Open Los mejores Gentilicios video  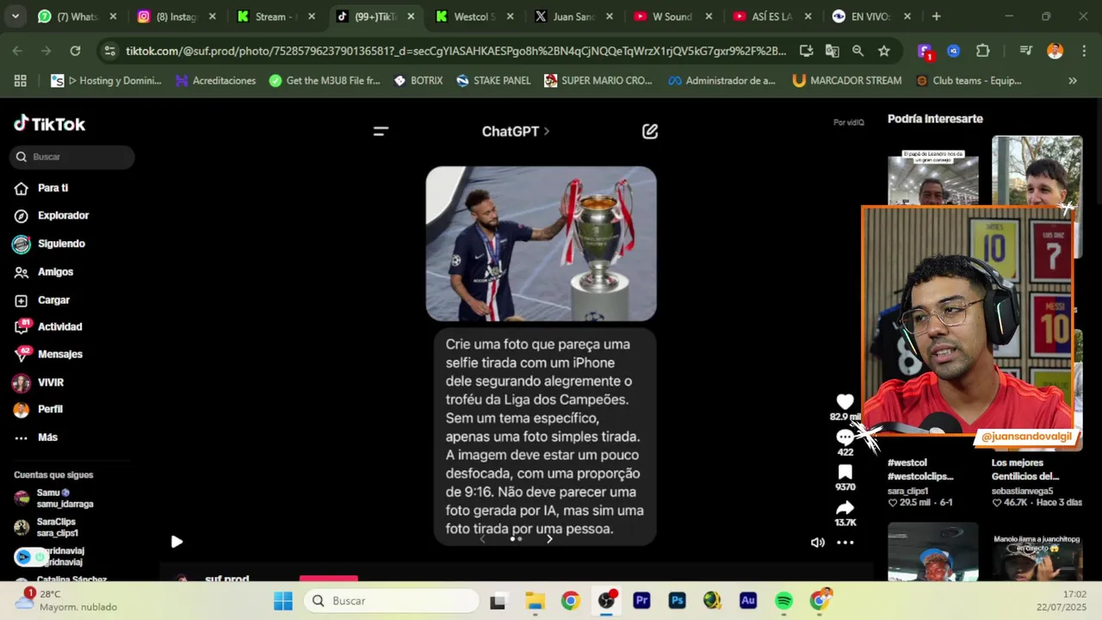1025,469
